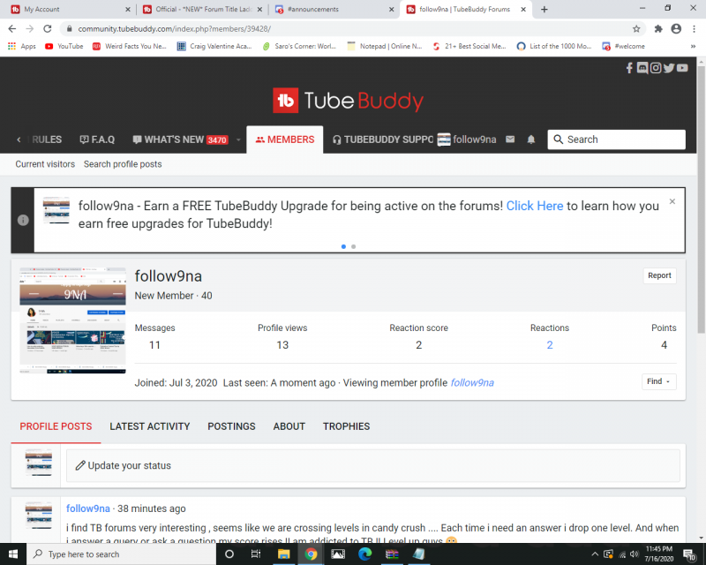Image resolution: width=706 pixels, height=565 pixels.
Task: Open TubeBuddy's Twitter icon link
Action: (x=669, y=68)
